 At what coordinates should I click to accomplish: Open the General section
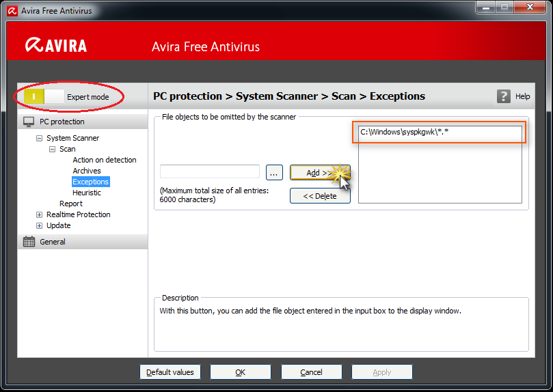click(83, 242)
